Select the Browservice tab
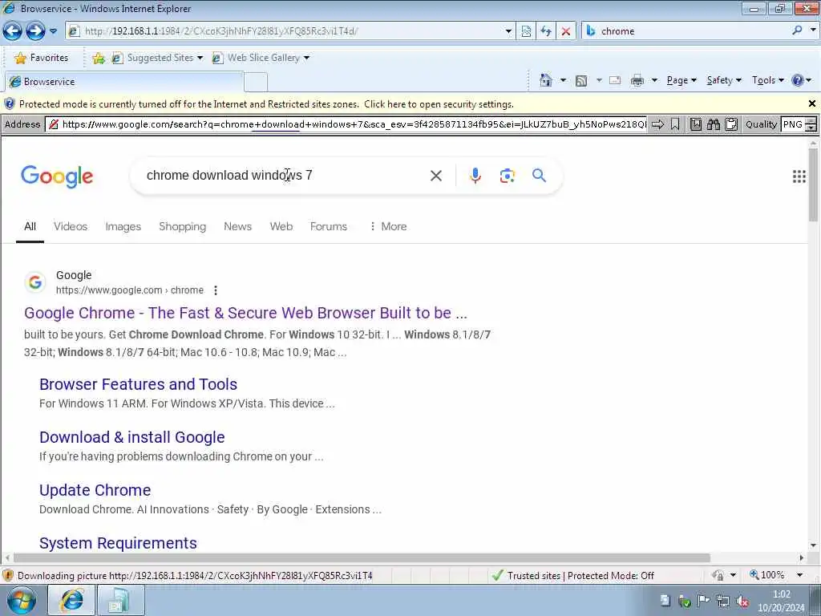The width and height of the screenshot is (821, 616). click(x=124, y=82)
